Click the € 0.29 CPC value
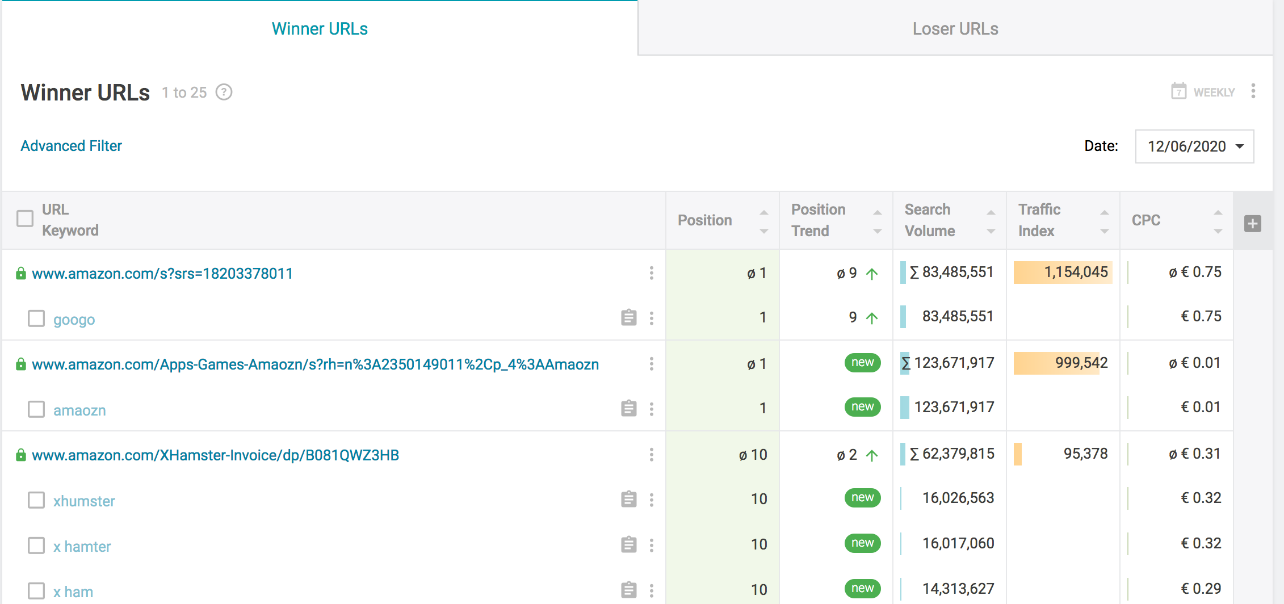 coord(1201,589)
